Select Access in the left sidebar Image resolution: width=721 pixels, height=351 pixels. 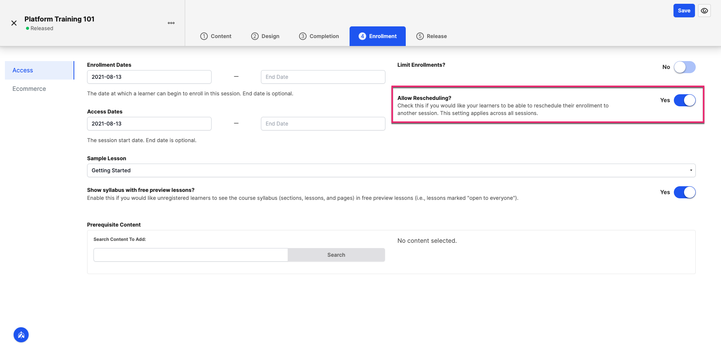coord(40,70)
